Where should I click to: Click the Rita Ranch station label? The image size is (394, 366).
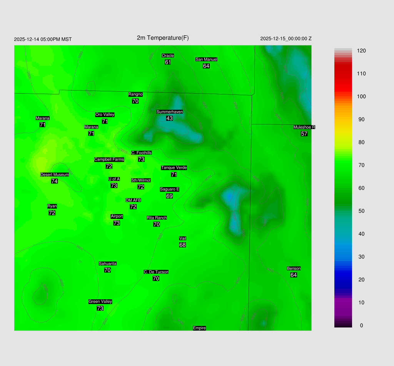pos(157,218)
